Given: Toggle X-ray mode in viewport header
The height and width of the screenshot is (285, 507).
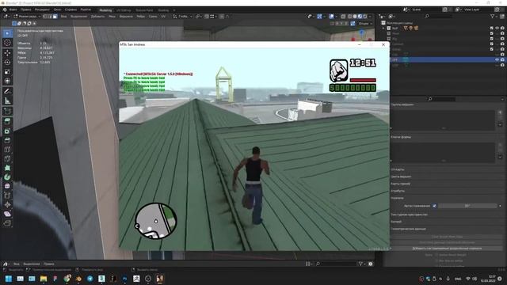Looking at the screenshot, I should [x=343, y=16].
